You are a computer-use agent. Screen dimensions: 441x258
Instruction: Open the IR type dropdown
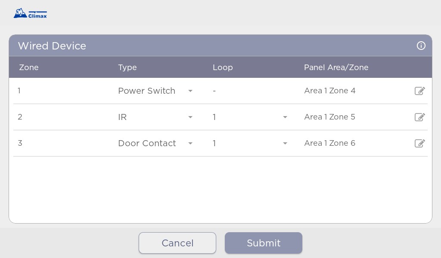pyautogui.click(x=155, y=117)
